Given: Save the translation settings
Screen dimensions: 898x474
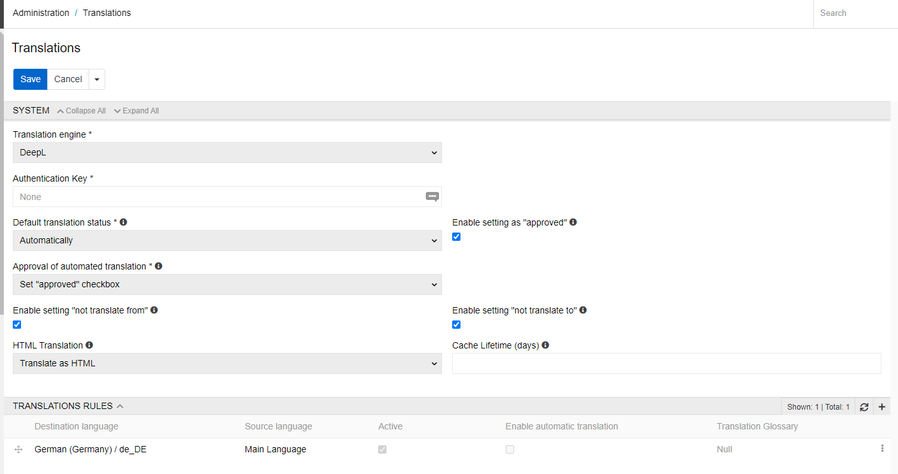Looking at the screenshot, I should (30, 79).
